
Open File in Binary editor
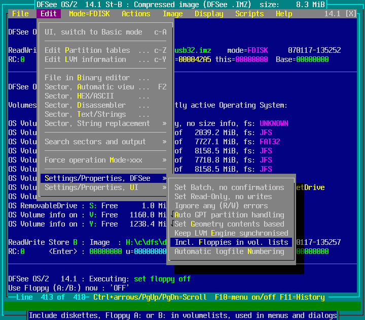coord(105,78)
